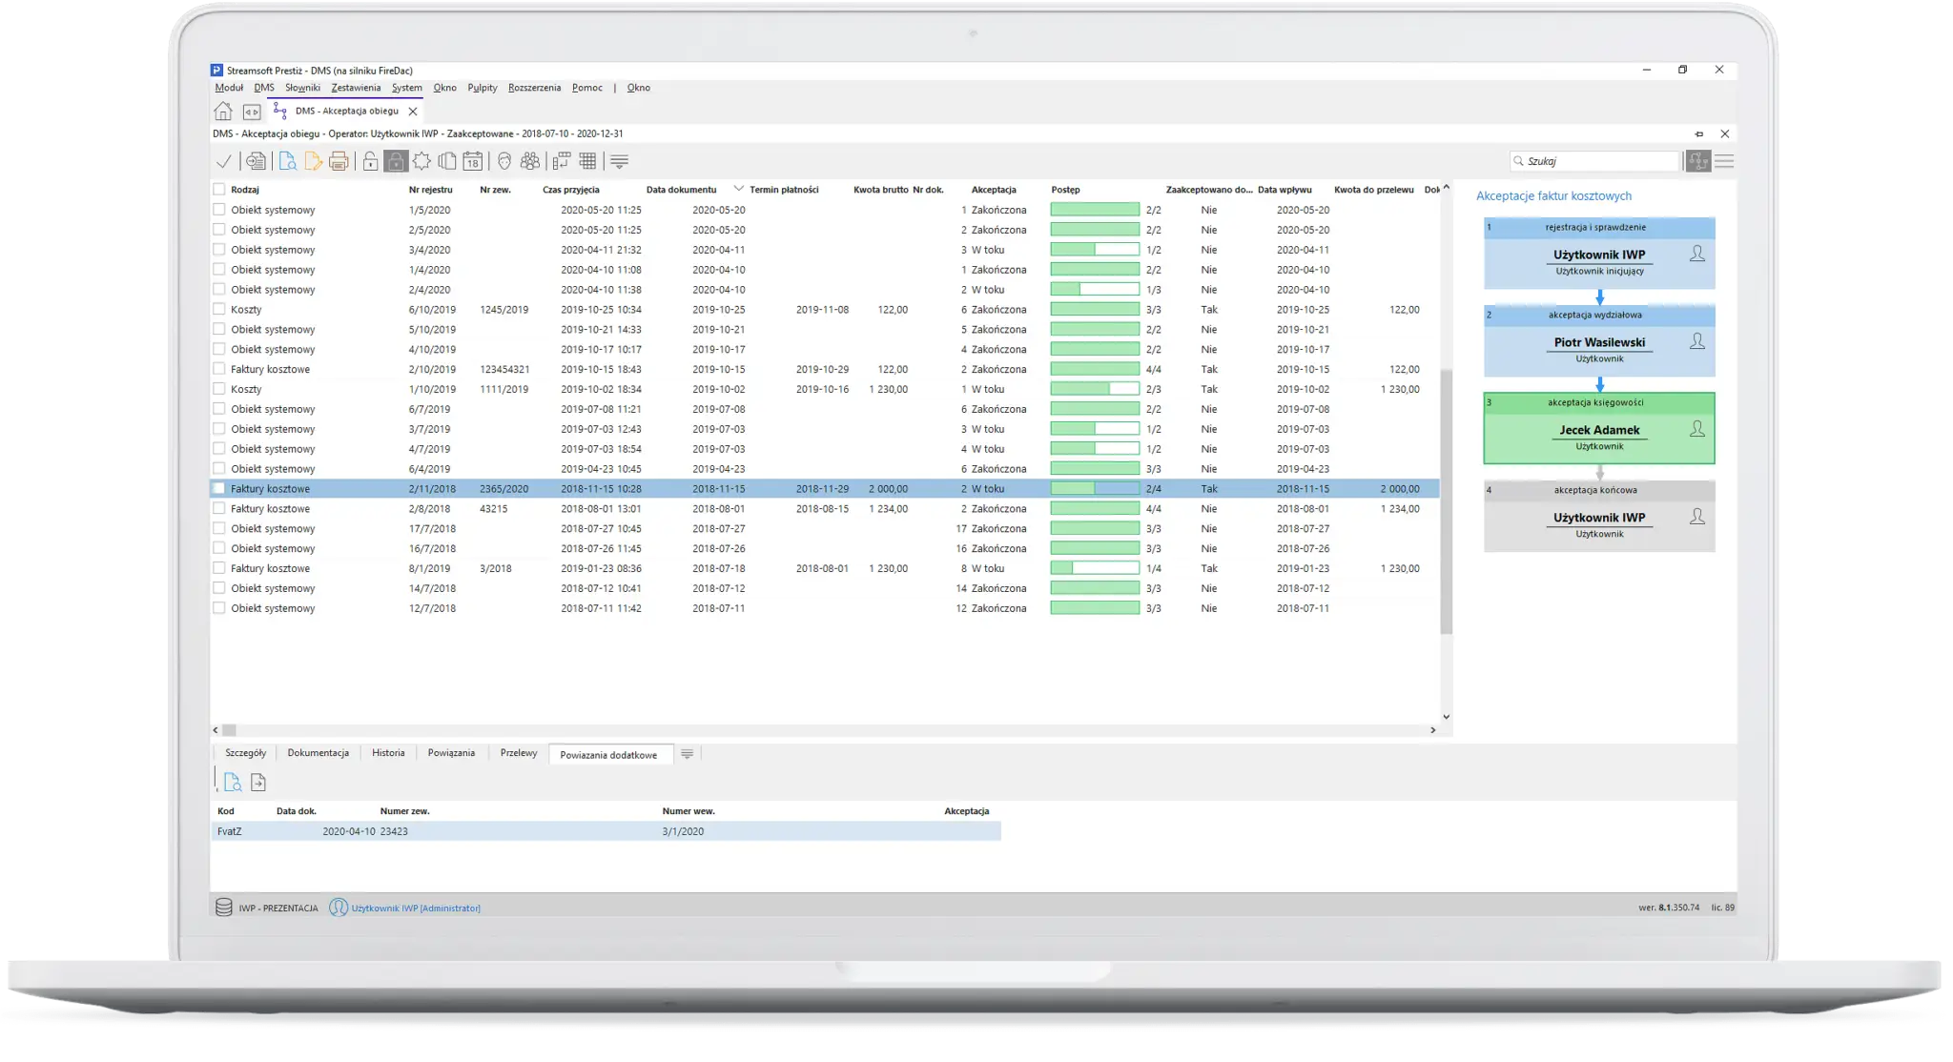The image size is (1953, 1062).
Task: Click the printer icon in toolbar
Action: 339,162
